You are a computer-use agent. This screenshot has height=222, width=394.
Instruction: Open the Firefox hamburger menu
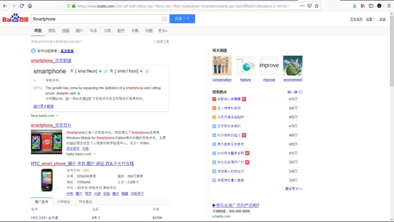click(x=388, y=6)
